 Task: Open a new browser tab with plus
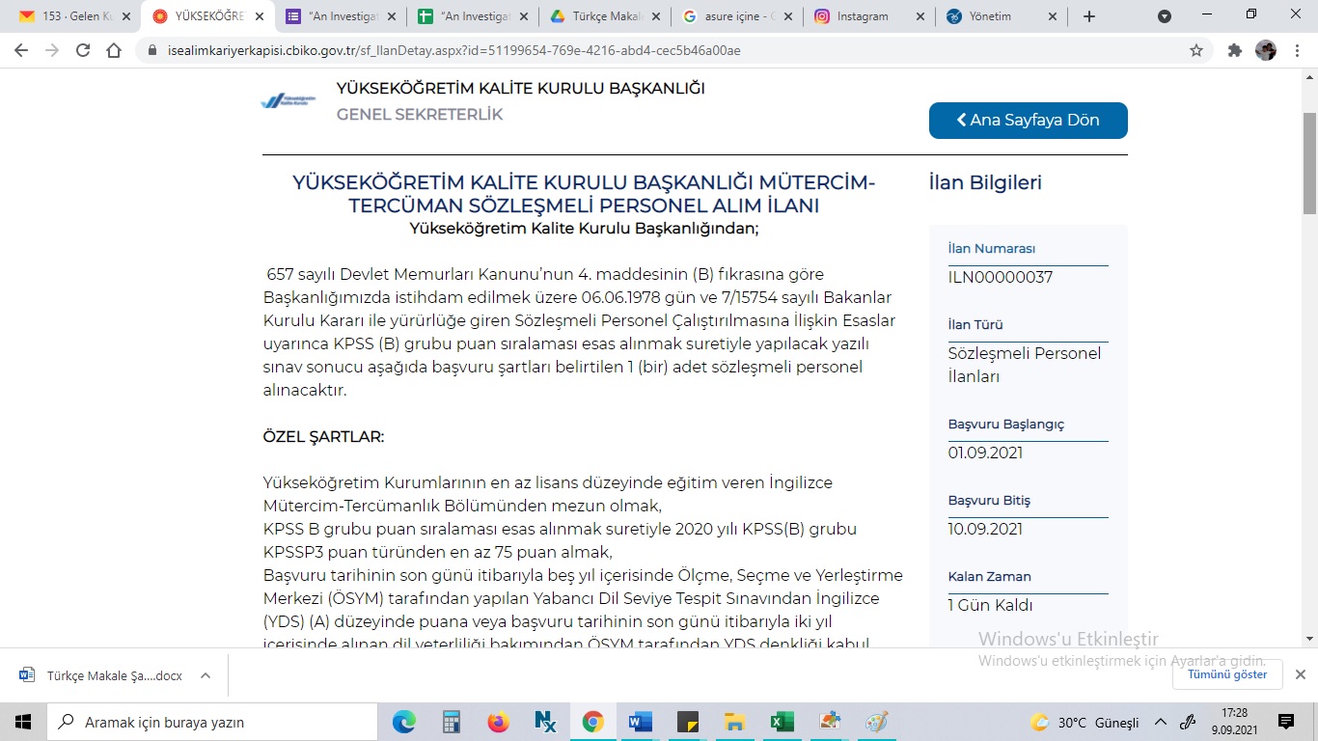click(1089, 16)
